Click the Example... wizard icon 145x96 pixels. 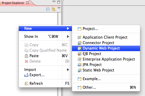pos(80,79)
